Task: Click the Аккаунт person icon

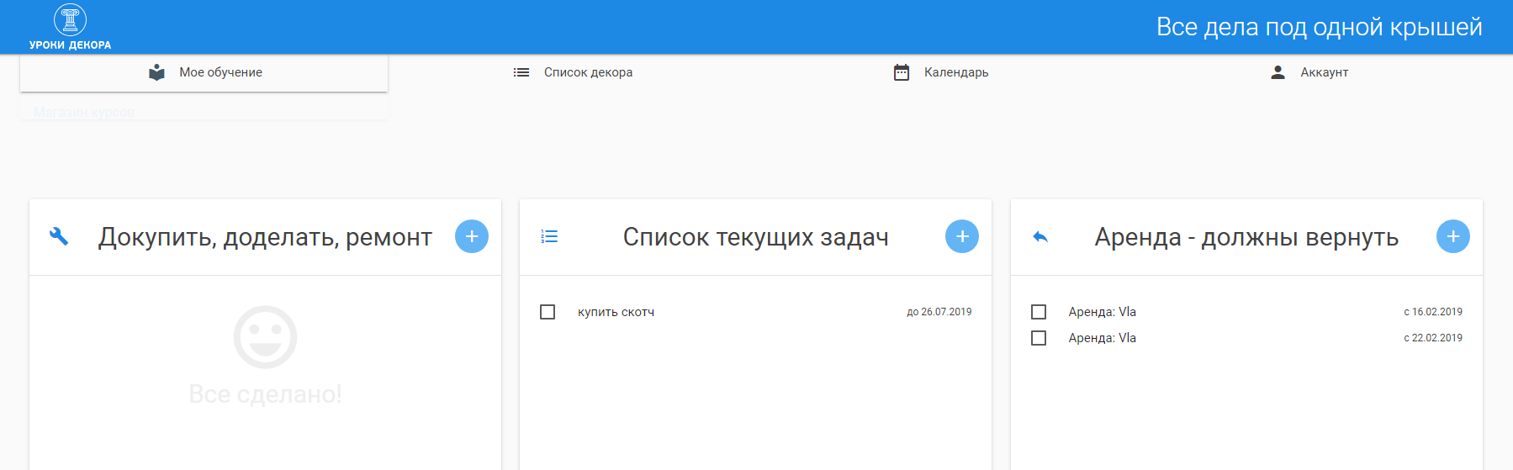Action: tap(1278, 72)
